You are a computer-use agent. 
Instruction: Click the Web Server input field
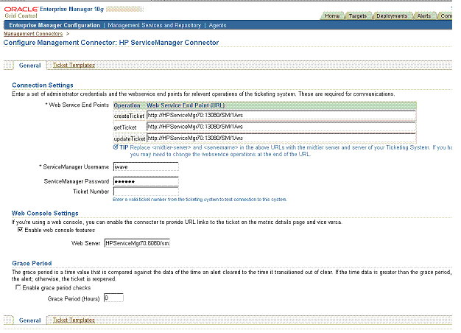coord(137,243)
